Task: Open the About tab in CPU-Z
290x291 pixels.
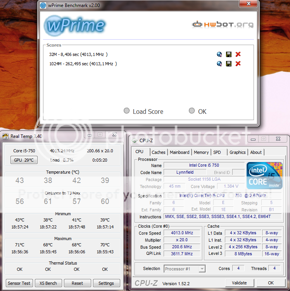Action: coord(256,152)
